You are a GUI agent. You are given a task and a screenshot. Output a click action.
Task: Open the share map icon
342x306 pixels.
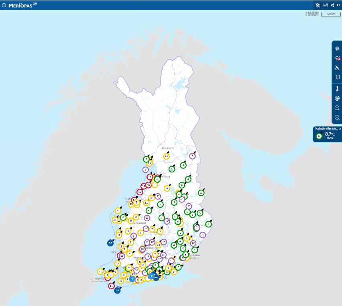point(332,5)
